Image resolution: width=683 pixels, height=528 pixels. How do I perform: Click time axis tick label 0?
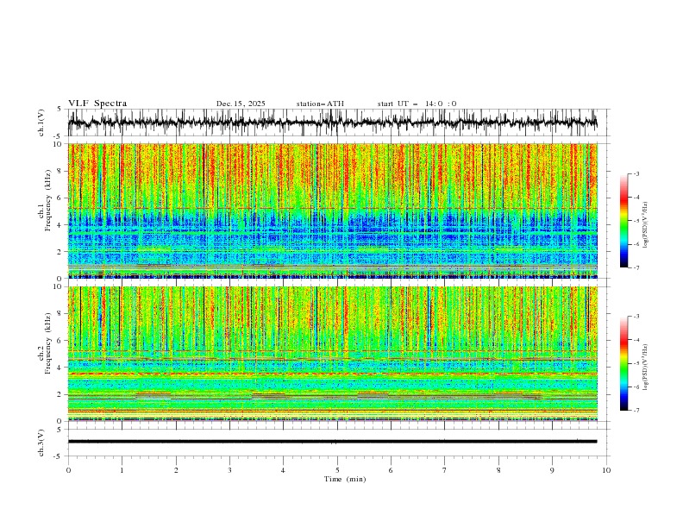(68, 470)
